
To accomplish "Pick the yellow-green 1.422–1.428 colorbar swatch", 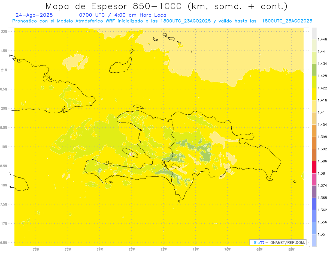I will (314, 82).
